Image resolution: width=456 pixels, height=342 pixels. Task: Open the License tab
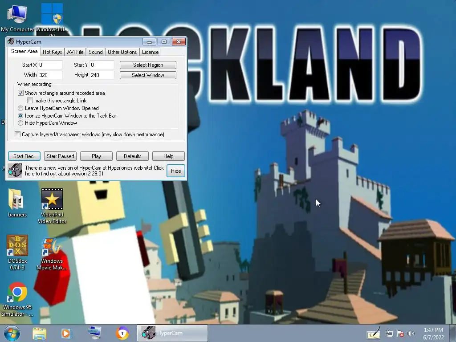(x=150, y=52)
